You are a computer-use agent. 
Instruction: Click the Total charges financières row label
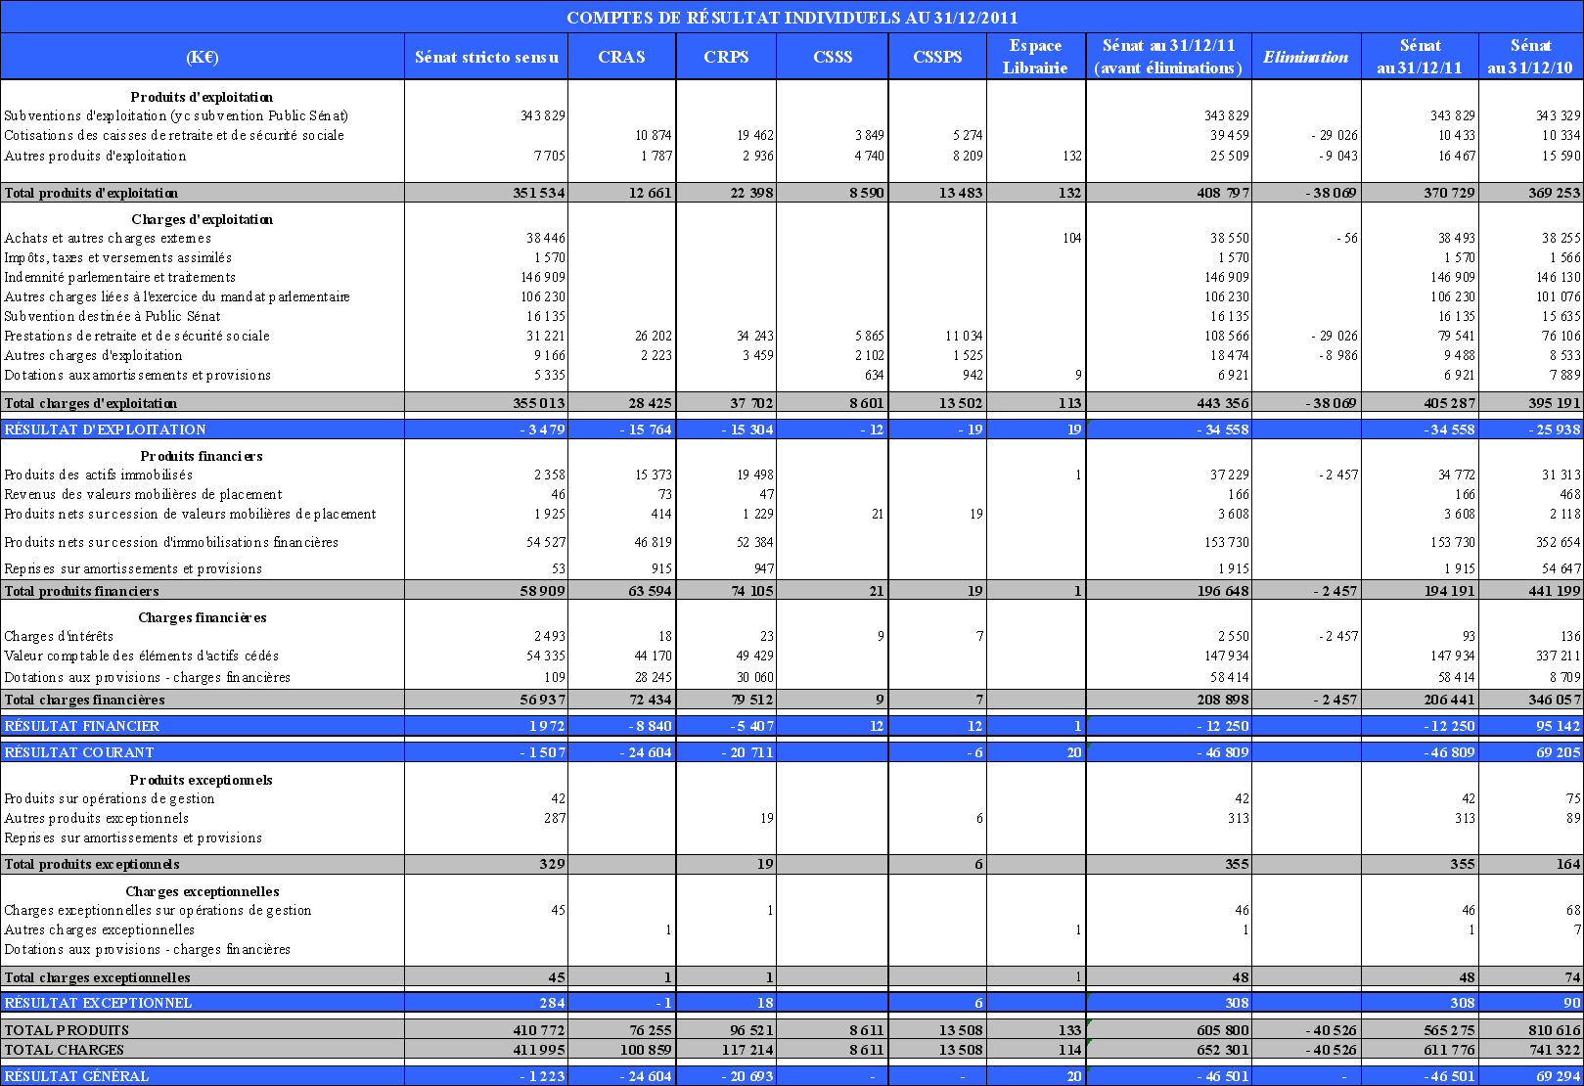pos(84,700)
